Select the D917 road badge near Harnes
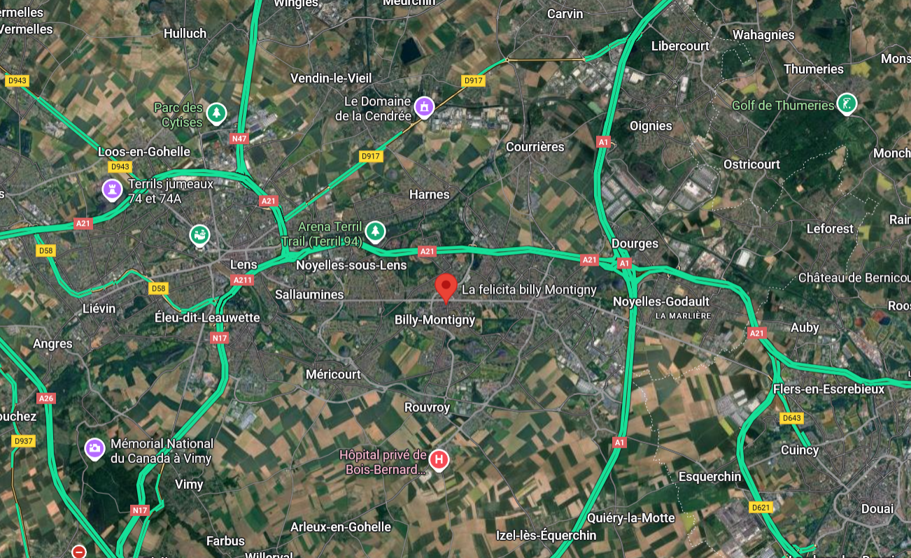 click(370, 156)
